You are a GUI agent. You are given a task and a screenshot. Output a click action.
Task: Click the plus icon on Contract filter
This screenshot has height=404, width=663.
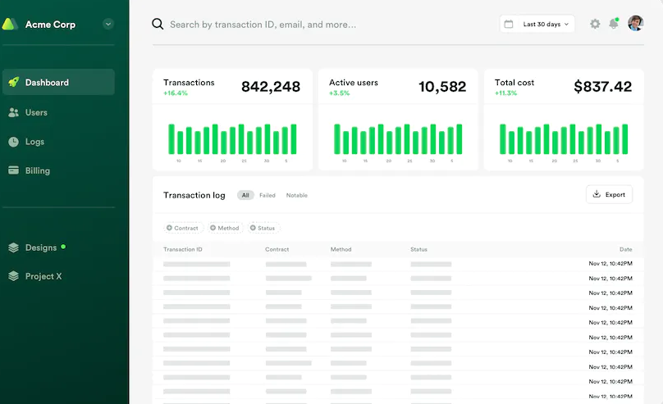click(x=169, y=228)
